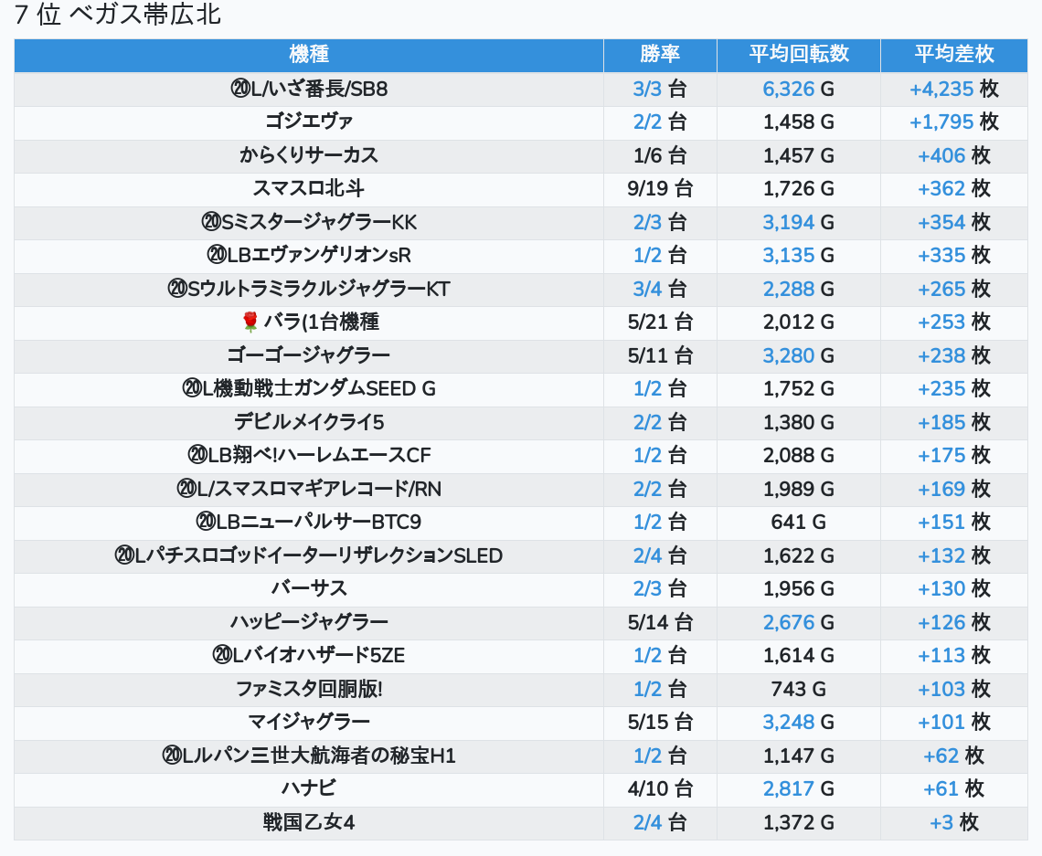Click the 2,676 G average spins value
The width and height of the screenshot is (1042, 856).
click(799, 623)
